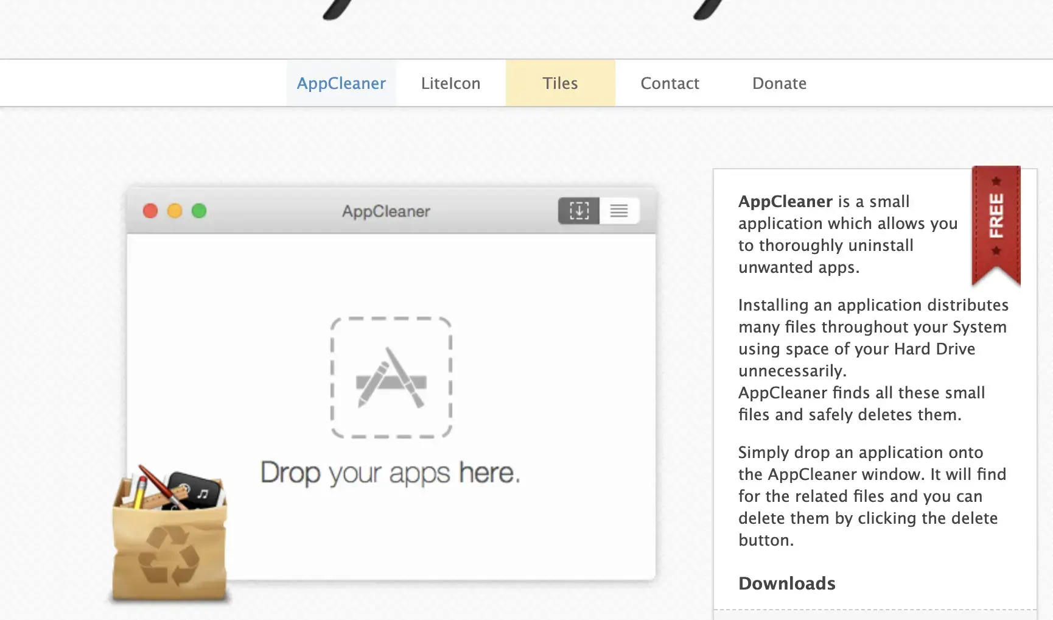Click the AppCleaner window title text
Image resolution: width=1053 pixels, height=620 pixels.
coord(386,211)
